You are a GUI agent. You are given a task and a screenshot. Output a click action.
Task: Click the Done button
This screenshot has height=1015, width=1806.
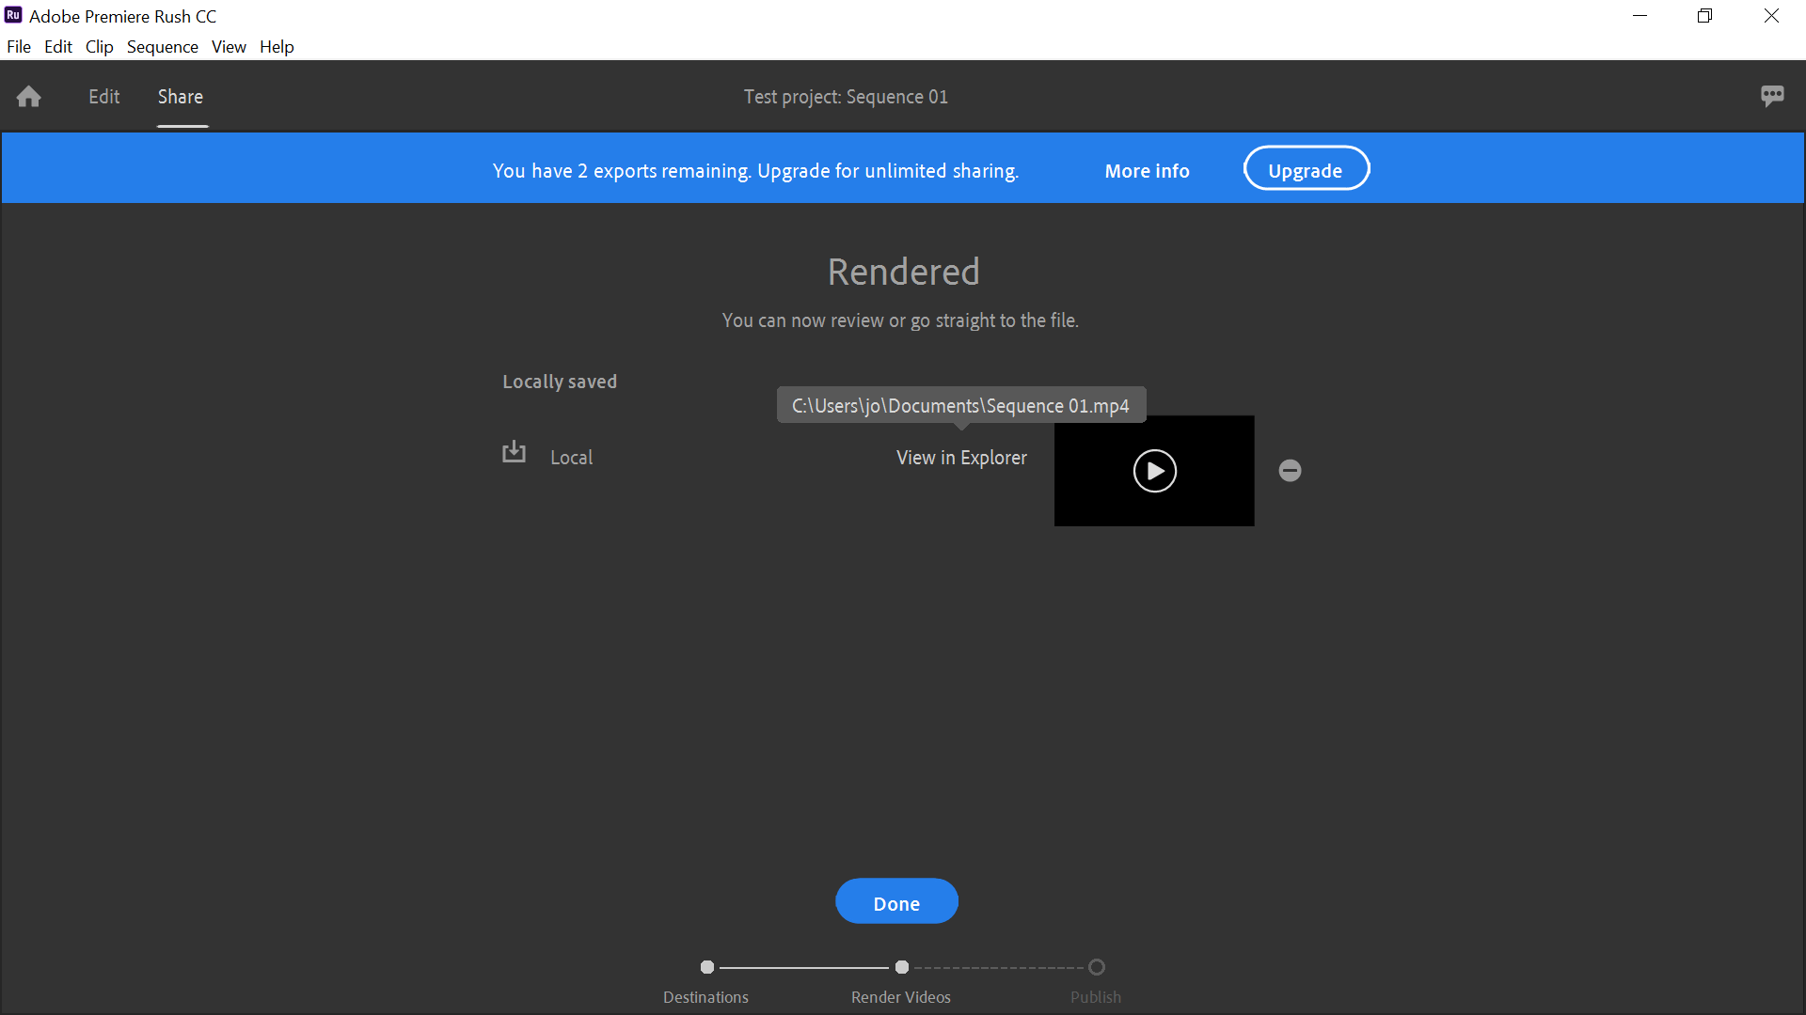(898, 902)
